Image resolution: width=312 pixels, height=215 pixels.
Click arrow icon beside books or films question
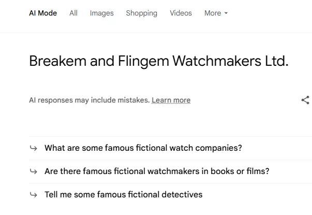(x=34, y=171)
